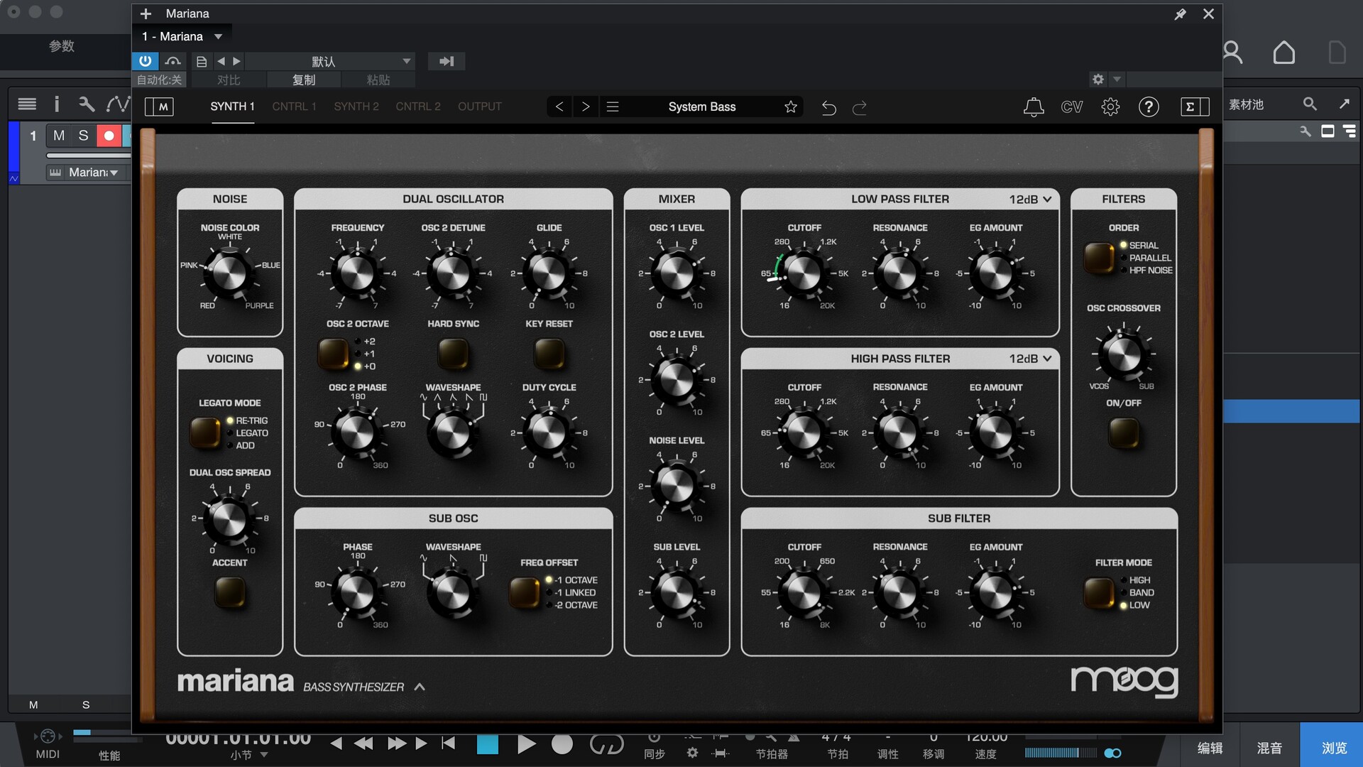Image resolution: width=1363 pixels, height=767 pixels.
Task: Favorite the System Bass preset star
Action: tap(791, 107)
